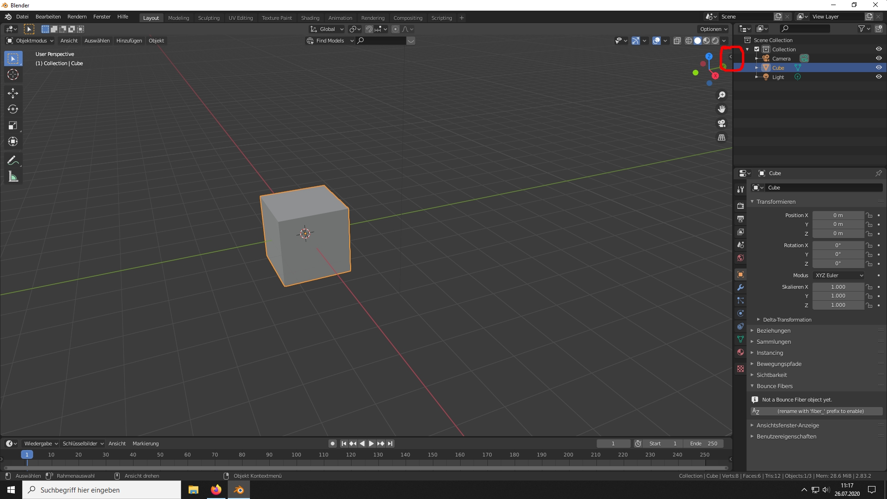Select the Scale tool
887x499 pixels.
13,125
